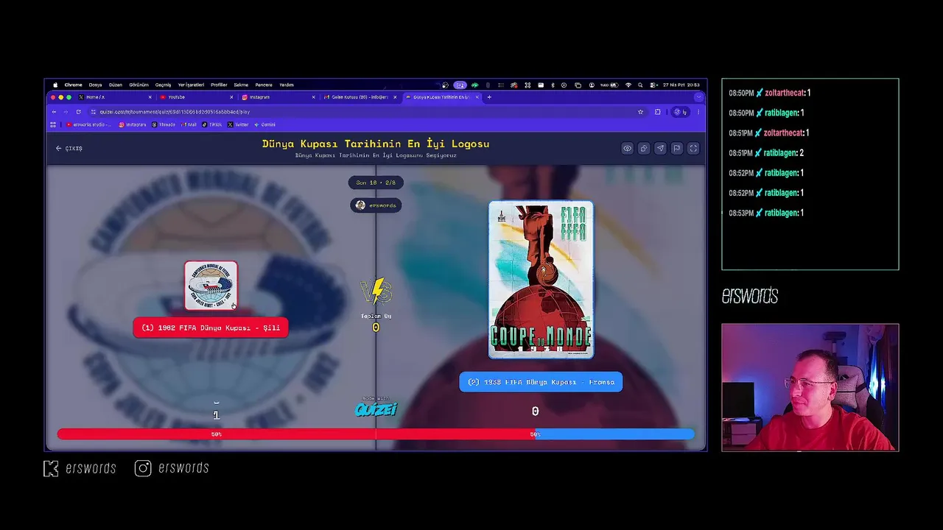Open the Yer İşaretleri menu
Viewport: 943px width, 530px height.
191,85
